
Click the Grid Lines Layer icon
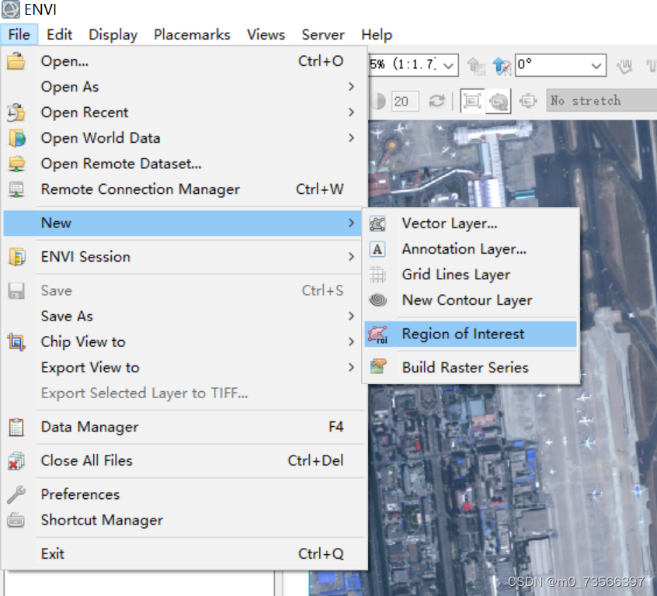click(377, 275)
